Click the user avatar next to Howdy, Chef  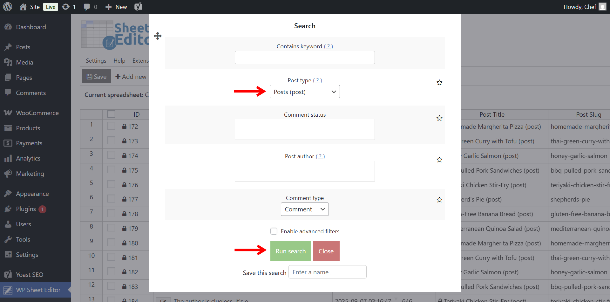[602, 7]
